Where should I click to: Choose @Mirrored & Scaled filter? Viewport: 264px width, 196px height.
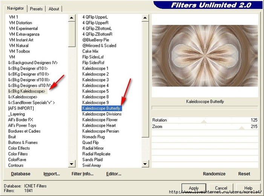point(99,46)
